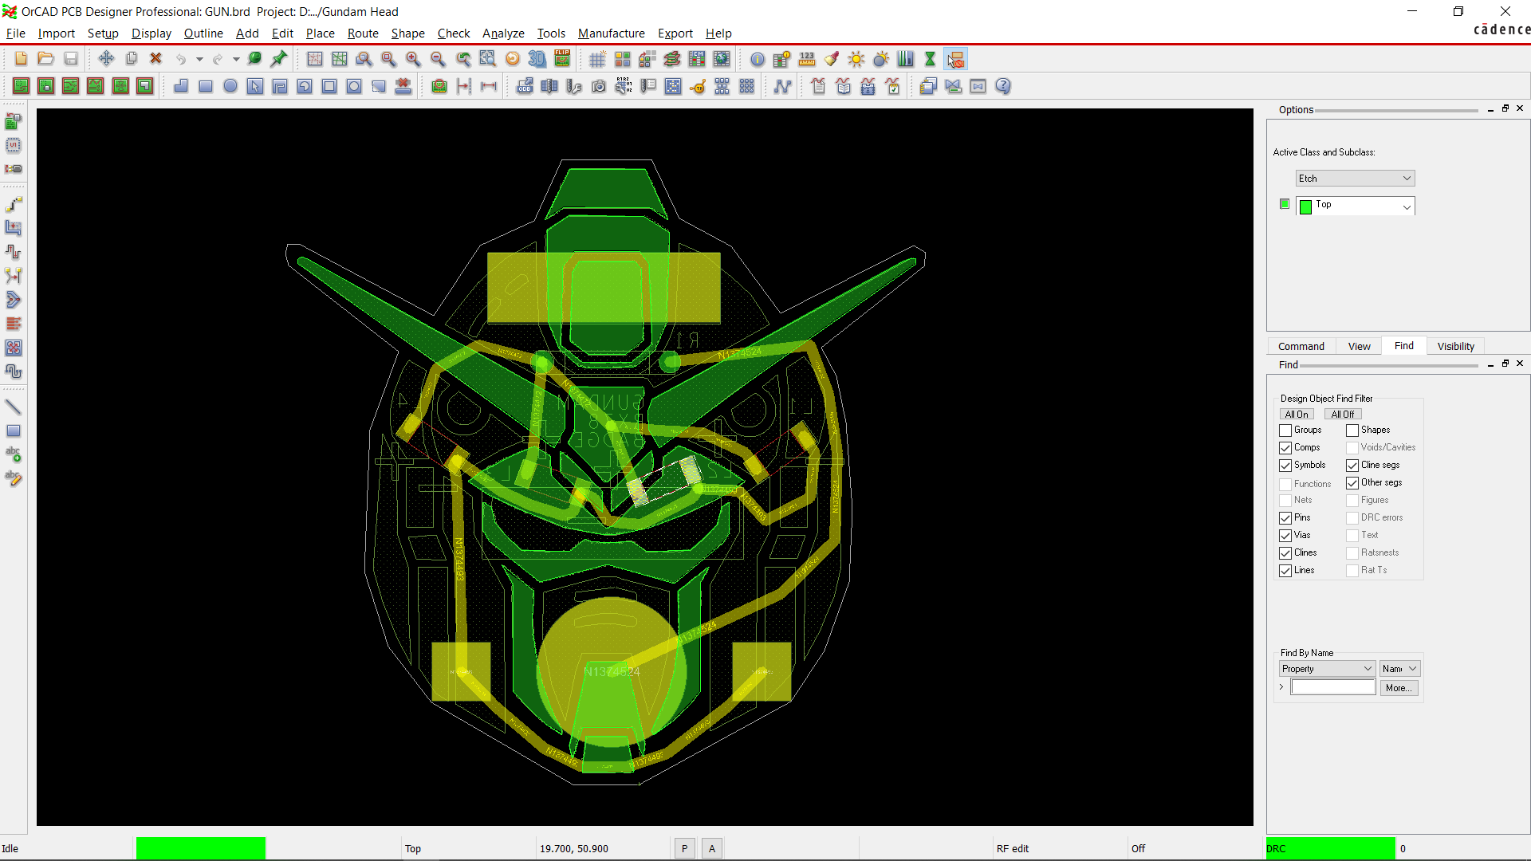
Task: Click the All Off button in Find filter
Action: pyautogui.click(x=1342, y=414)
